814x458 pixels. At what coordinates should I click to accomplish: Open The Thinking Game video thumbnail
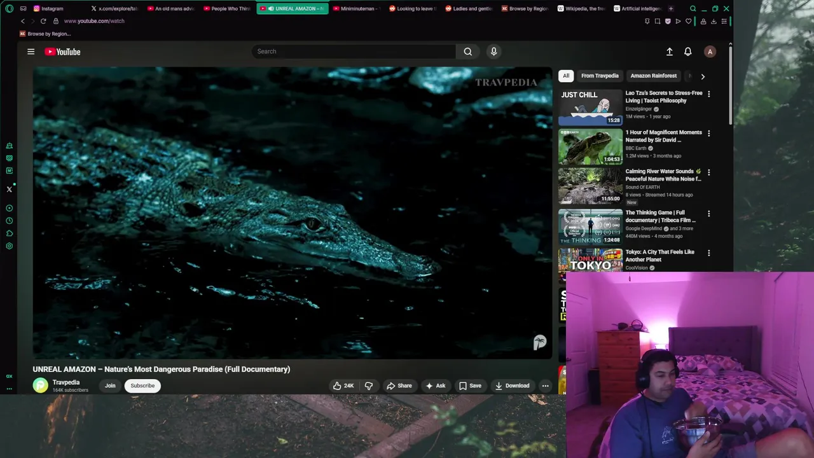click(x=591, y=226)
